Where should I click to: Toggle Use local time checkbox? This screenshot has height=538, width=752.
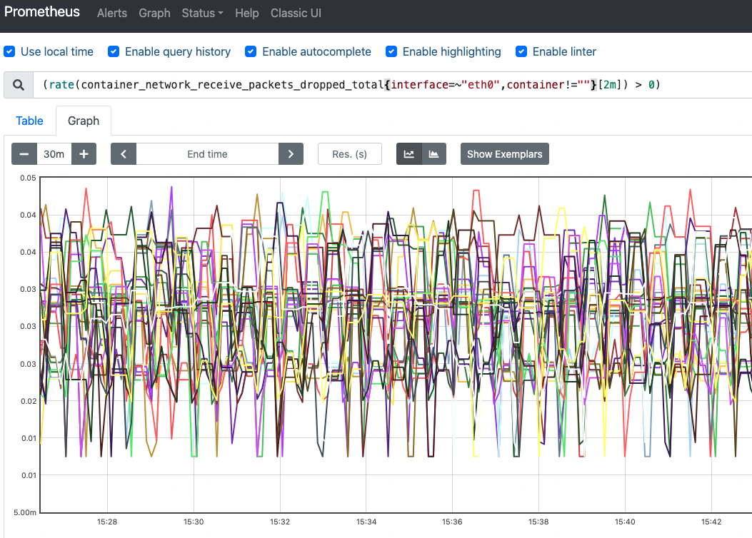click(x=9, y=51)
